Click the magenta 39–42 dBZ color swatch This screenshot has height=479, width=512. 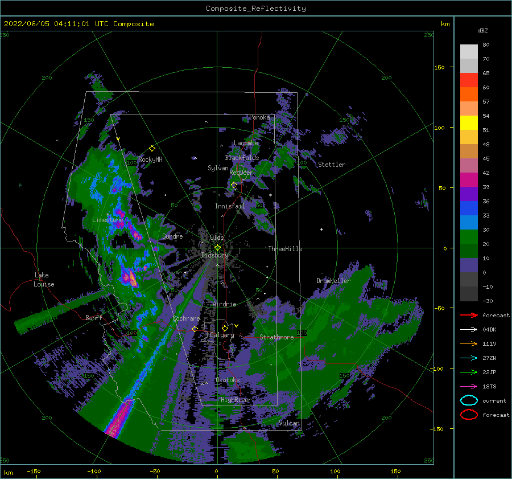pos(469,180)
